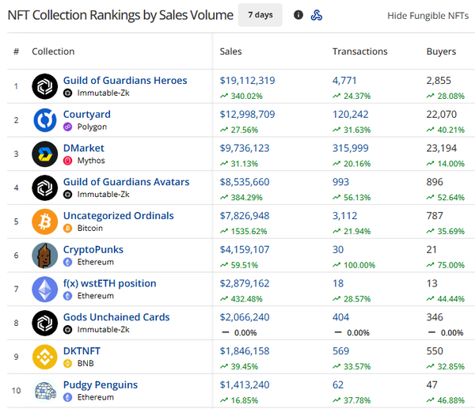Viewport: 475px width, 409px height.
Task: Open Guild of Guardians Heroes collection link
Action: pos(125,80)
